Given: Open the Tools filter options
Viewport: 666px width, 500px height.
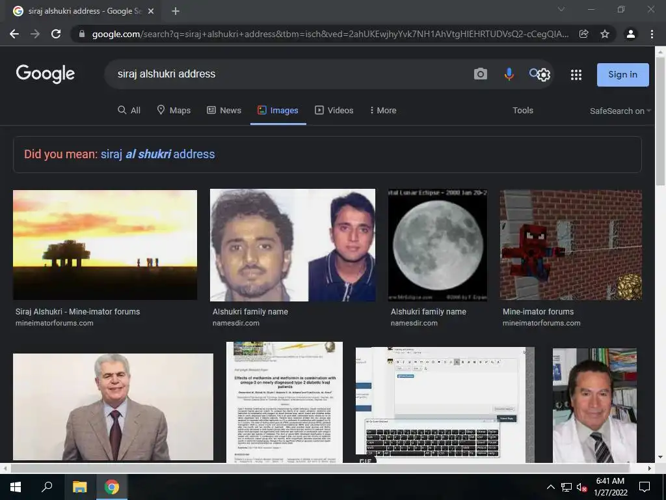Looking at the screenshot, I should pos(522,110).
